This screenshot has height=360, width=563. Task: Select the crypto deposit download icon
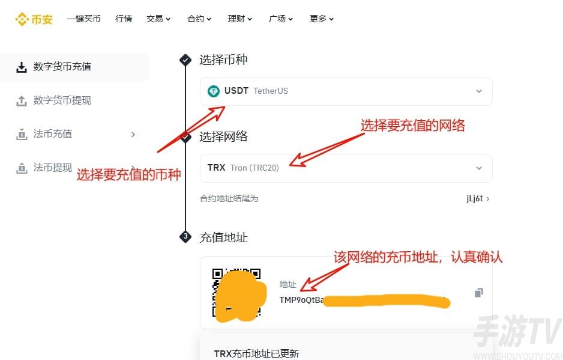tap(22, 67)
